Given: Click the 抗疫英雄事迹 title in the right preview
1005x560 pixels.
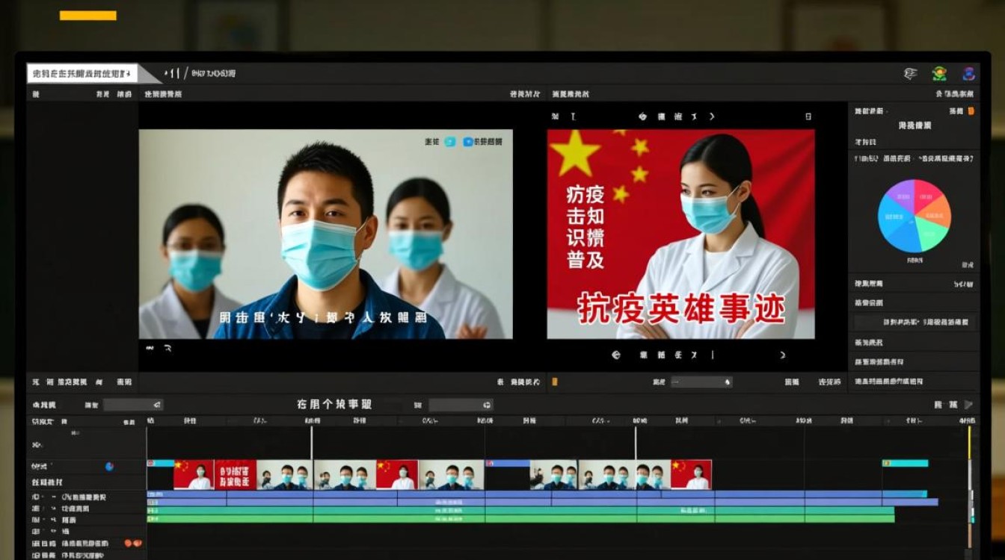Looking at the screenshot, I should click(x=680, y=308).
